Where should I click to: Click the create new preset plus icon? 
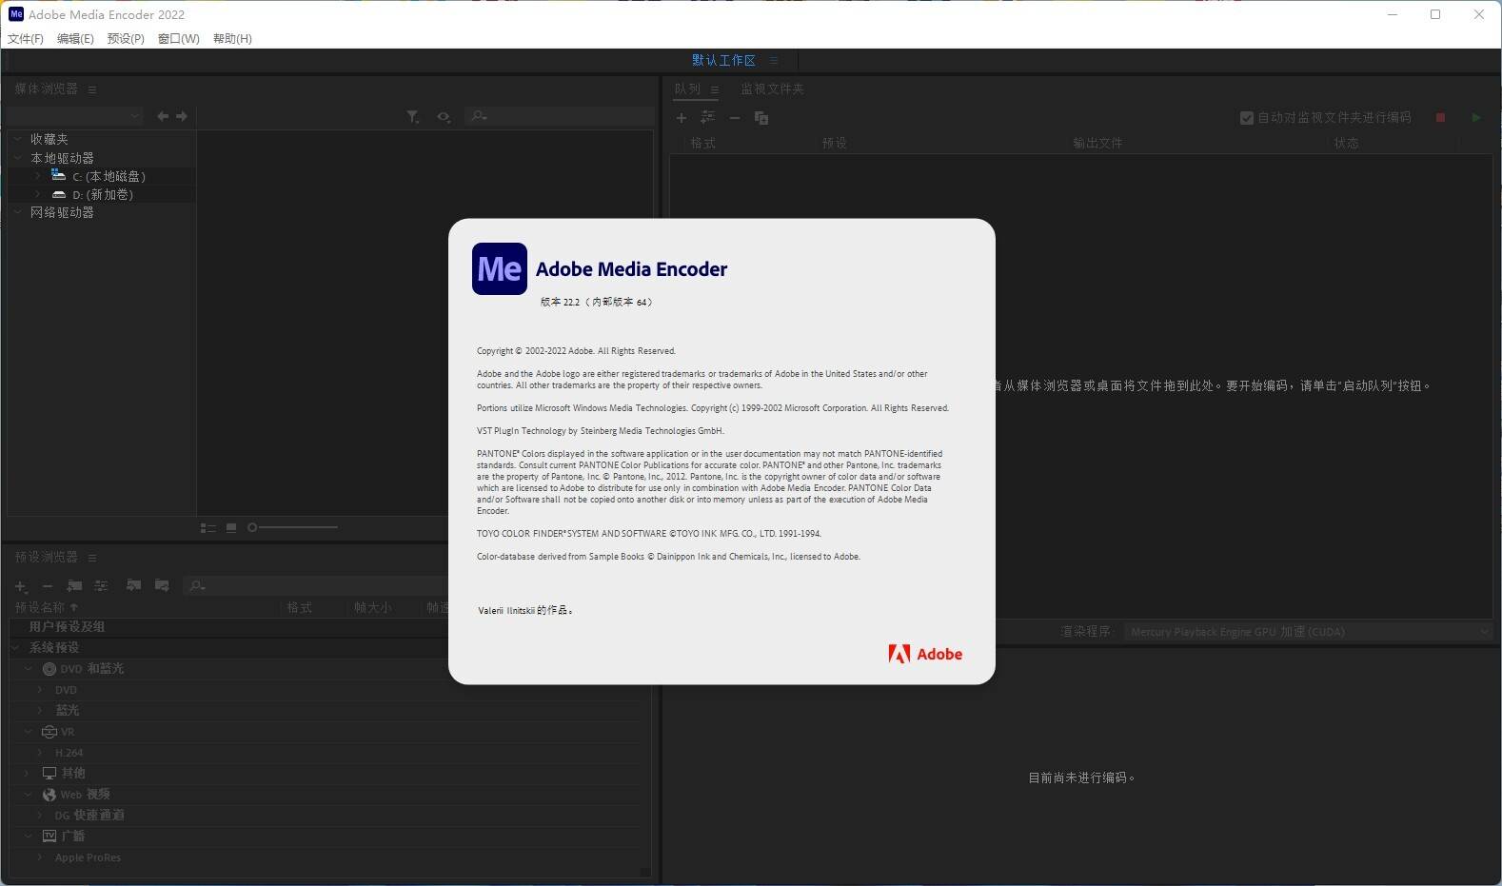[x=21, y=586]
